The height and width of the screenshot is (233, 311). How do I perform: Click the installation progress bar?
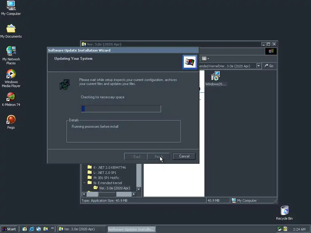tap(121, 109)
